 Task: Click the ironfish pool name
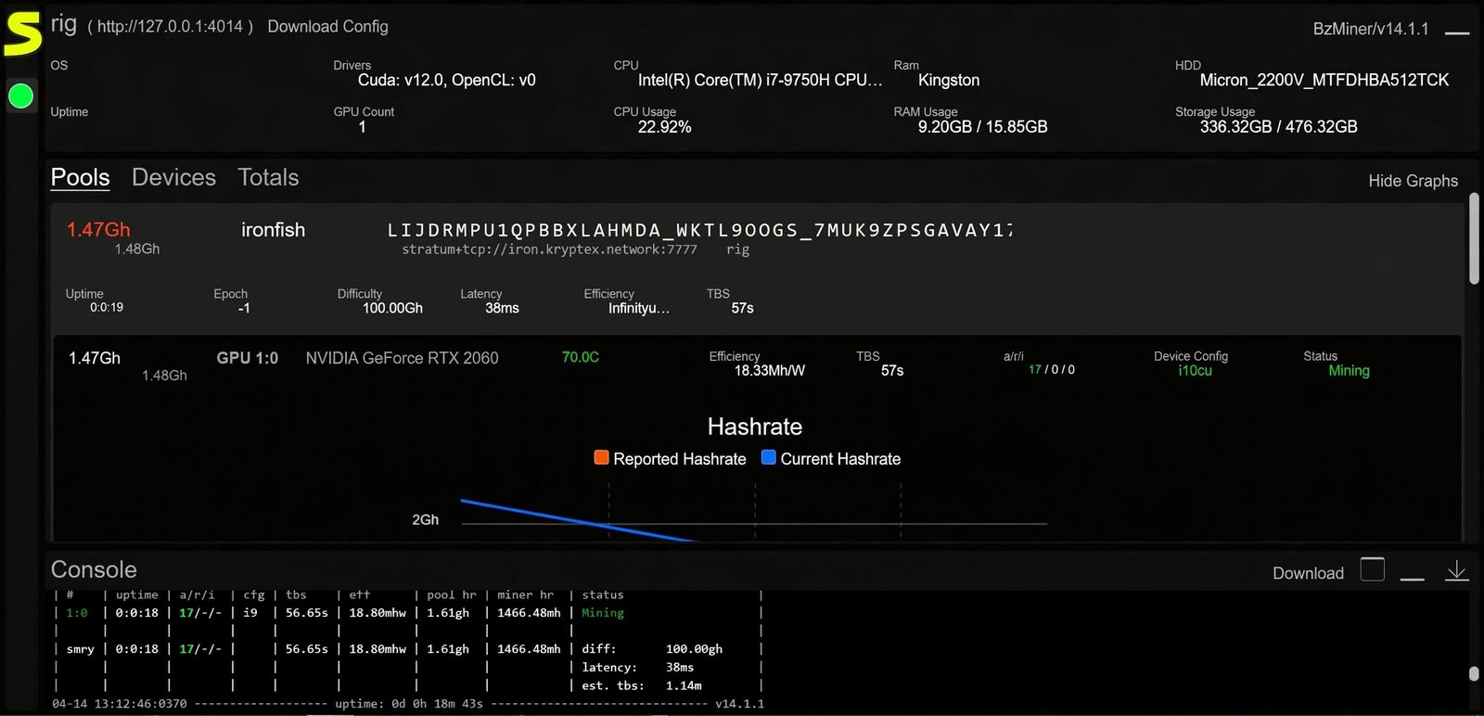click(x=273, y=230)
